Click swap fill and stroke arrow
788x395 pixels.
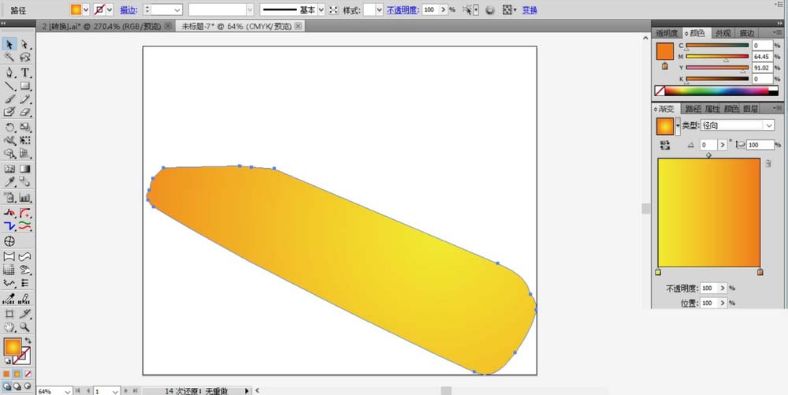point(28,341)
